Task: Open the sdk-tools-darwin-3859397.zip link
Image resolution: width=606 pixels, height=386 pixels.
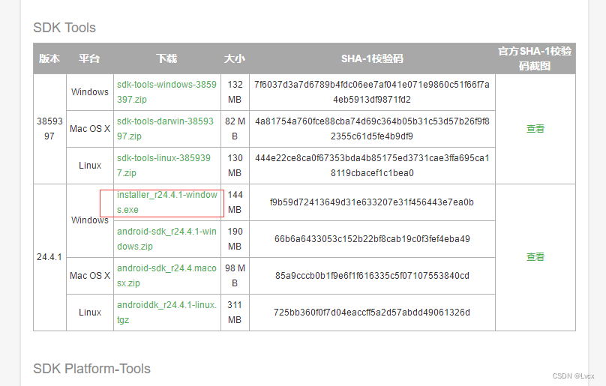Action: [165, 129]
